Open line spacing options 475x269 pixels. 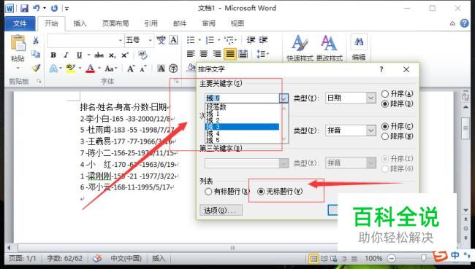pyautogui.click(x=262, y=54)
